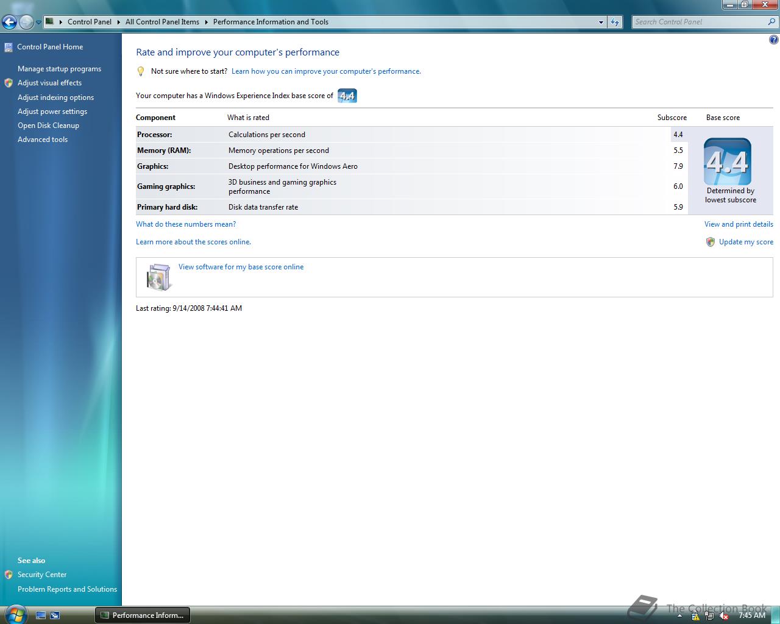Click the Last rating date text
The width and height of the screenshot is (780, 624).
point(189,308)
